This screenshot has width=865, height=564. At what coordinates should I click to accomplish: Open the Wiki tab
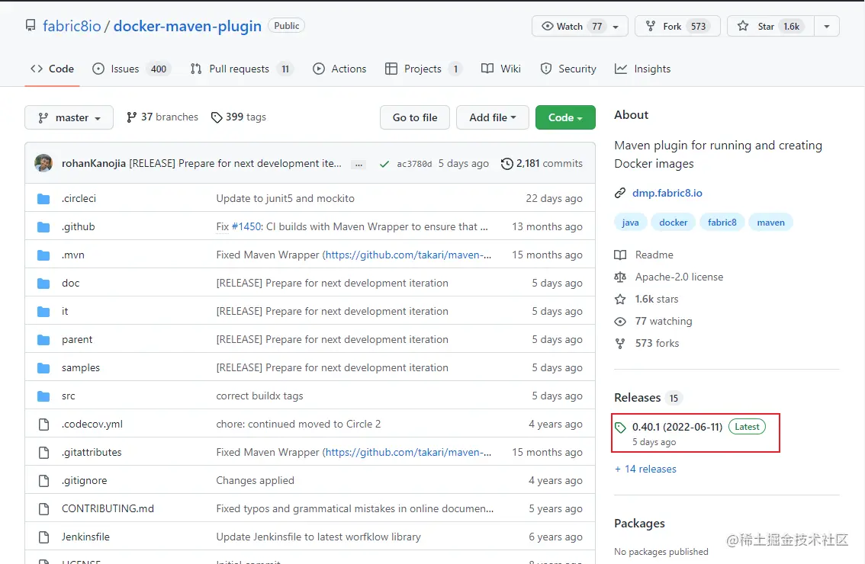tap(500, 69)
